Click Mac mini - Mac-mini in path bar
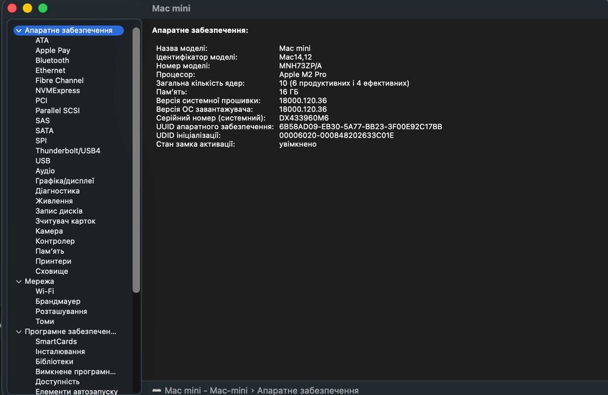The height and width of the screenshot is (395, 608). 206,390
